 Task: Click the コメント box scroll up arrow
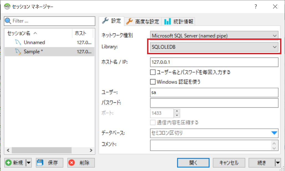(274, 143)
